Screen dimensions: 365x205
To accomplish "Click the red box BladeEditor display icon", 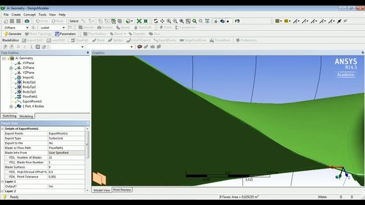I will tap(140, 47).
